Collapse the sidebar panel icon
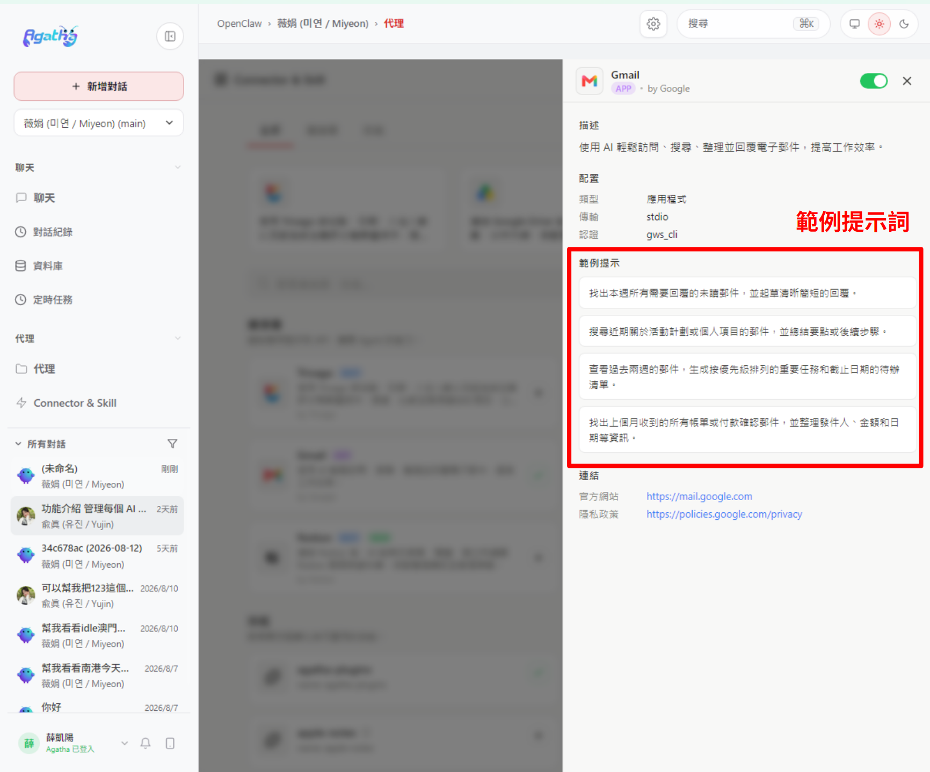930x772 pixels. click(x=170, y=36)
